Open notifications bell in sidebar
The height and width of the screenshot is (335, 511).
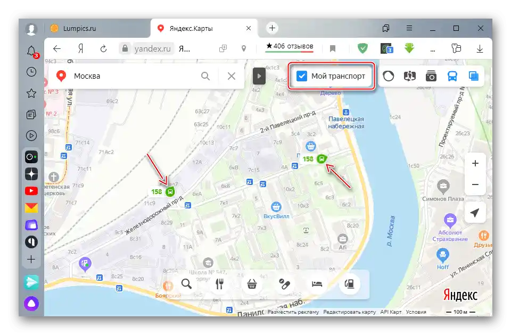point(32,52)
